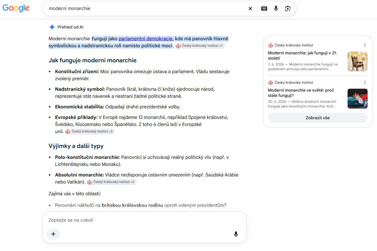Click the Český královský institut favicon in first card
This screenshot has height=251, width=377.
[271, 45]
